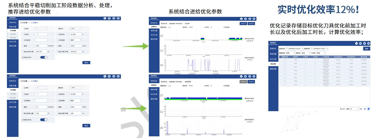This screenshot has width=374, height=138.
Task: Open the 起始时间 date picker arrow
Action: click(x=287, y=48)
